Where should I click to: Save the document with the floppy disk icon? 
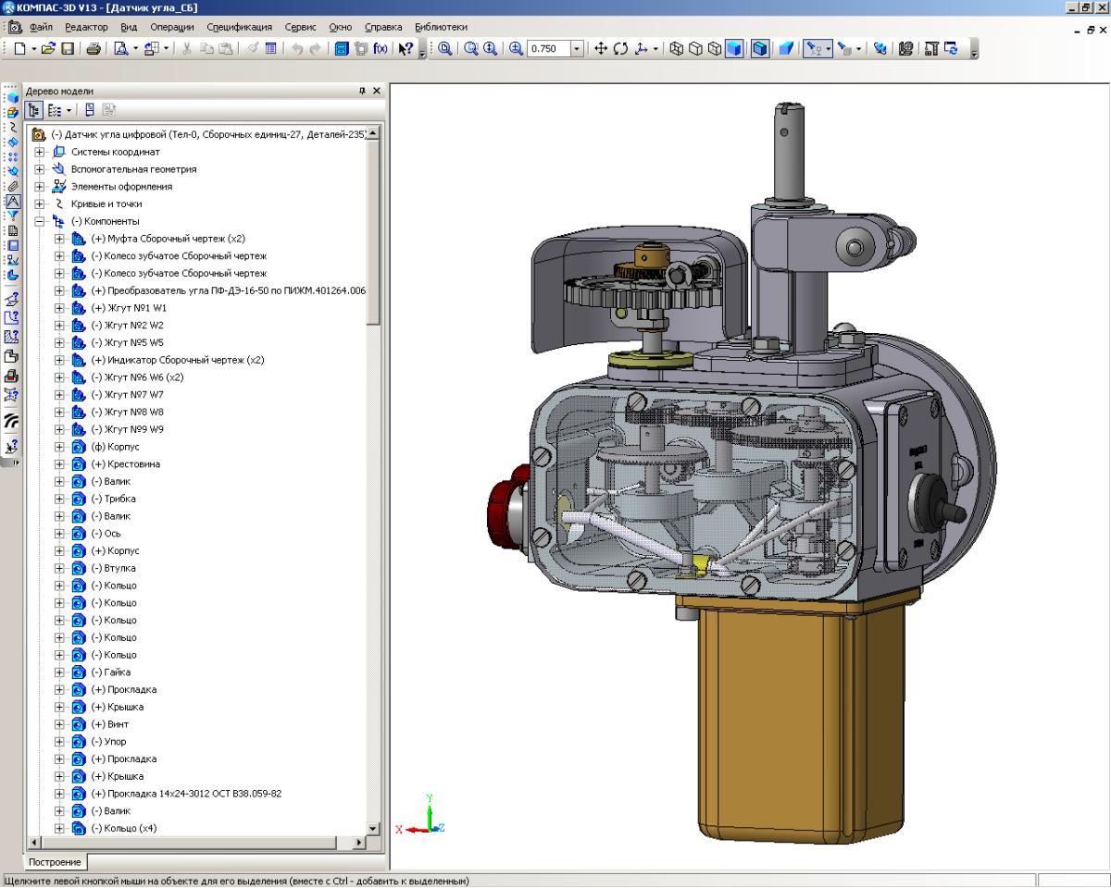tap(69, 49)
